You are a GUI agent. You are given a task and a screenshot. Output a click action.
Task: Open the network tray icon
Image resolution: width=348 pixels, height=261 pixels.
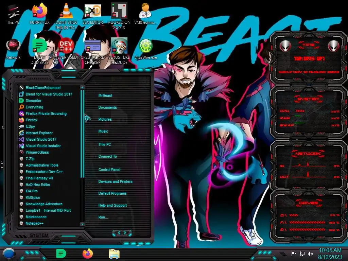point(302,254)
